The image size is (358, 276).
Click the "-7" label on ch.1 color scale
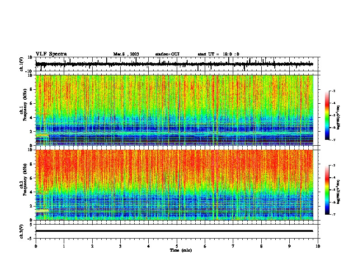[x=333, y=140]
